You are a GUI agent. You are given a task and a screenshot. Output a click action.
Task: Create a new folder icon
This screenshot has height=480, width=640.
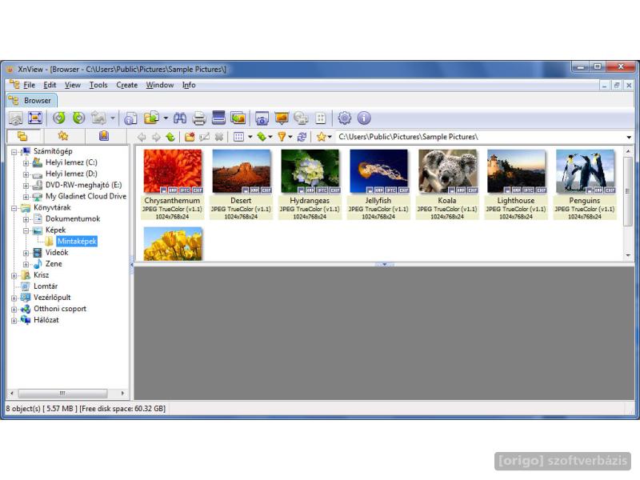pyautogui.click(x=190, y=137)
